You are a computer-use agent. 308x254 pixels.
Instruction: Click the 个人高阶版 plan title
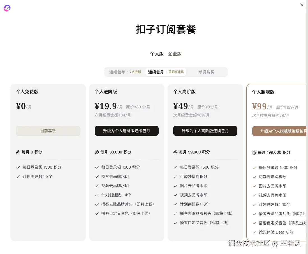point(184,92)
